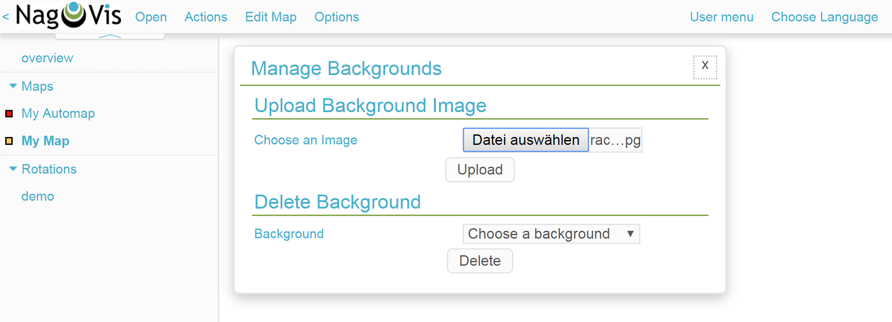The image size is (892, 322).
Task: Open the Choose Language menu
Action: (824, 17)
